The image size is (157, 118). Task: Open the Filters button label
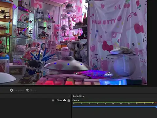tap(33, 90)
